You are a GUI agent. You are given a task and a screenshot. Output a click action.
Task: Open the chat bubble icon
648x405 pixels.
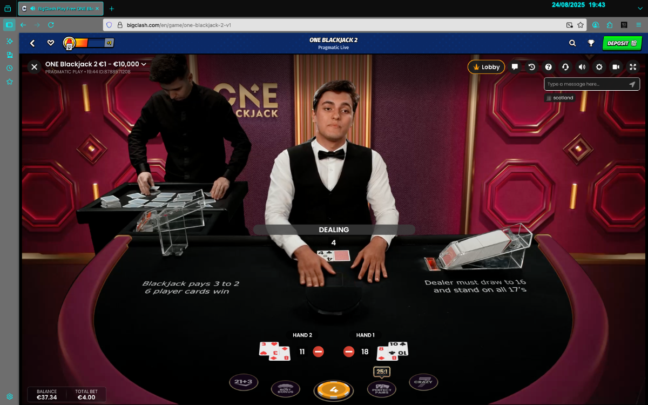(x=515, y=67)
